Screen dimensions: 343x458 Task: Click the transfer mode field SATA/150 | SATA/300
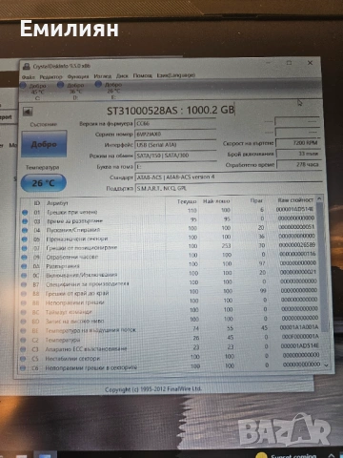pos(175,156)
